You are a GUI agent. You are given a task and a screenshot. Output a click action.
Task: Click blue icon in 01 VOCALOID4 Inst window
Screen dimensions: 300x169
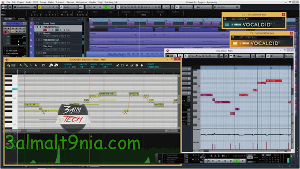pyautogui.click(x=225, y=19)
